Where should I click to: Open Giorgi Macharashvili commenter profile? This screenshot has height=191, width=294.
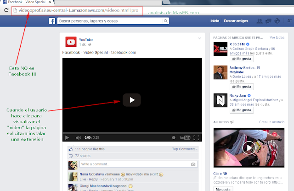96,186
